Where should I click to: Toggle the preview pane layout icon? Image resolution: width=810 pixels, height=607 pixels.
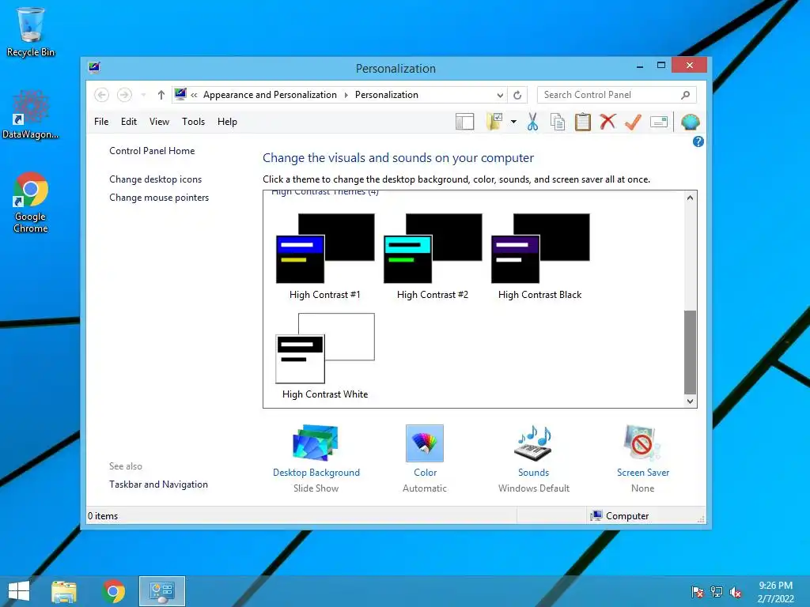[x=464, y=122]
